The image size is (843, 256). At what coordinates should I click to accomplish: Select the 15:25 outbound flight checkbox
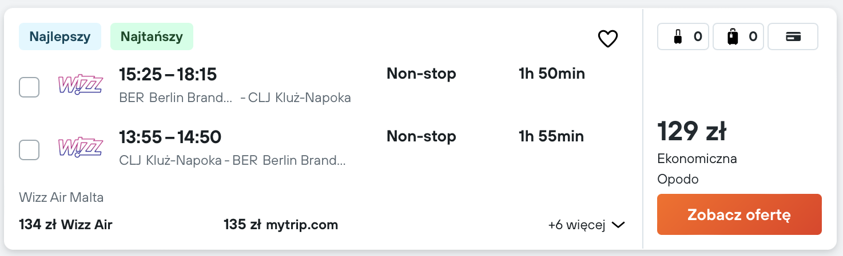point(29,87)
